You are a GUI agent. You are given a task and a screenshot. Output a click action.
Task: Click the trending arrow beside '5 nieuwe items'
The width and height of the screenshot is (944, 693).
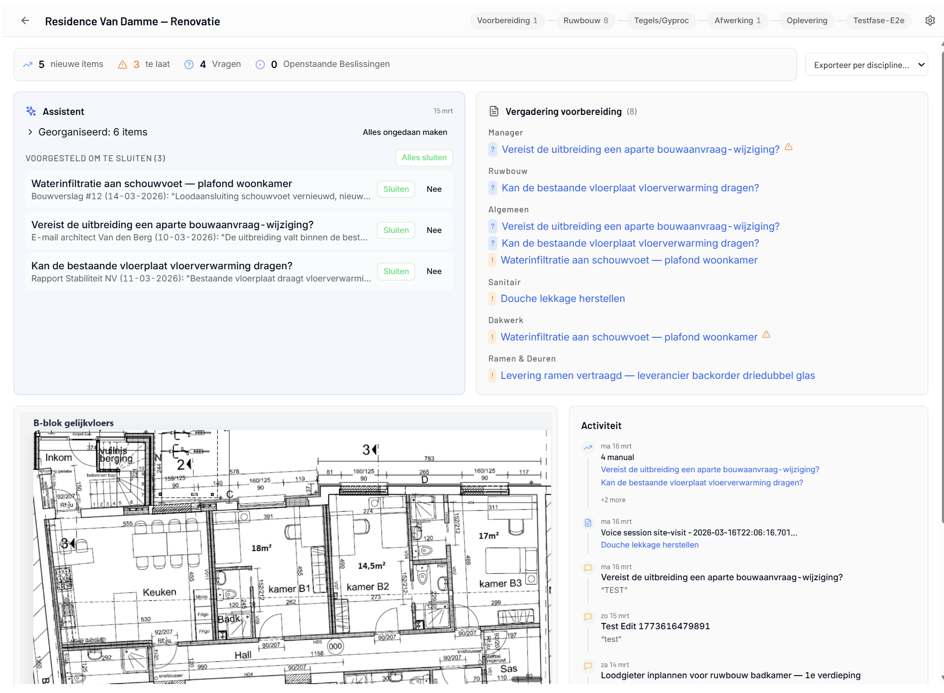[x=28, y=64]
